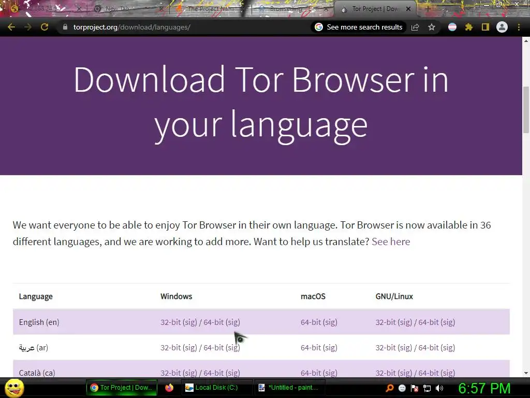
Task: Open the smiley face start button
Action: 14,388
